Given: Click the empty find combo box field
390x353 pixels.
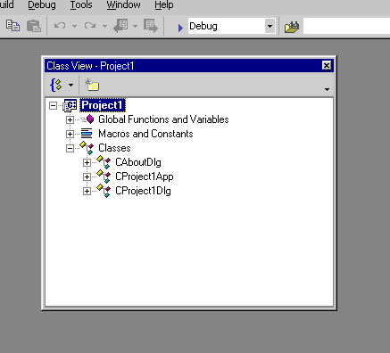Looking at the screenshot, I should tap(346, 26).
